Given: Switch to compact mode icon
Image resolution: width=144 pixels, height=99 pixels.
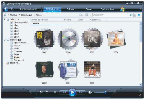Looking at the screenshot, I should [x=140, y=95].
